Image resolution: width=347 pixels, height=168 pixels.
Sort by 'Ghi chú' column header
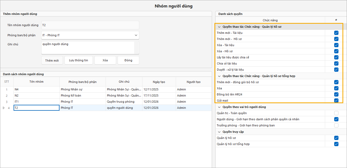(124, 82)
